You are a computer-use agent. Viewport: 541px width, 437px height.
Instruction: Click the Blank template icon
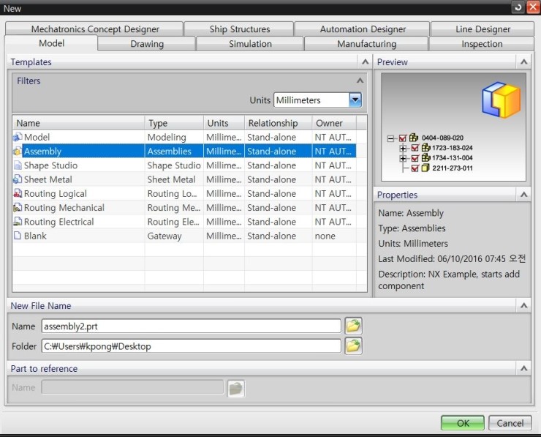point(18,236)
